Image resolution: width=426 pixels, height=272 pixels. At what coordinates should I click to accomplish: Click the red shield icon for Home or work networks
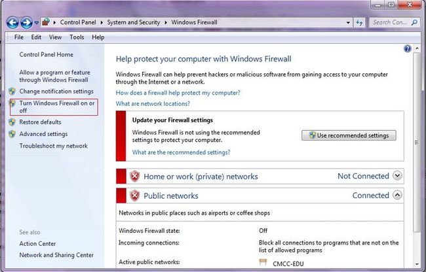[134, 176]
